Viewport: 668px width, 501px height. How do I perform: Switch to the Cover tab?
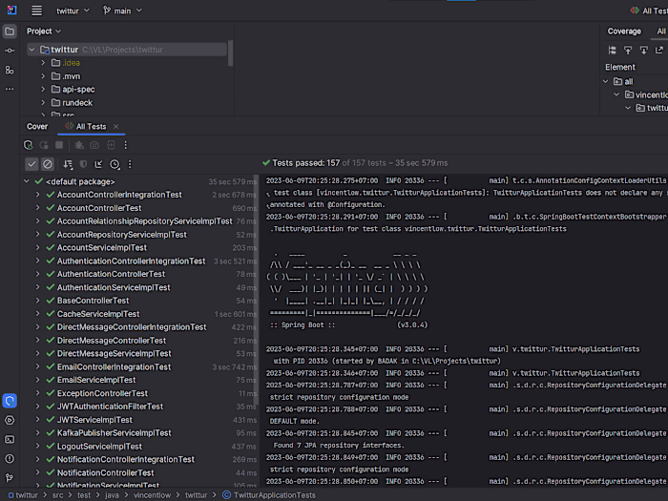(x=37, y=127)
